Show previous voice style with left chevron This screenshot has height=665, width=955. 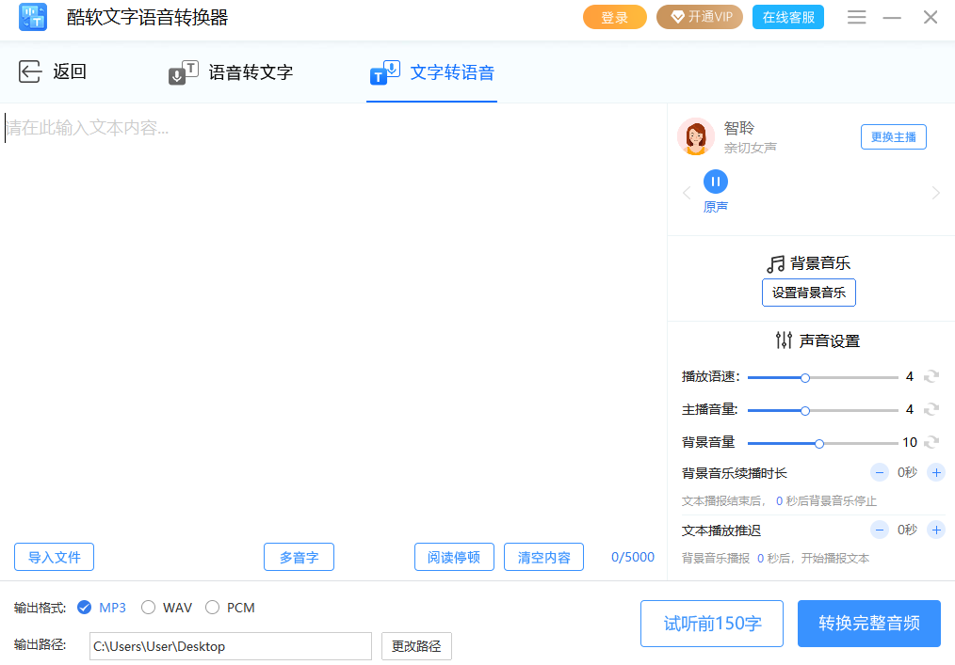687,193
